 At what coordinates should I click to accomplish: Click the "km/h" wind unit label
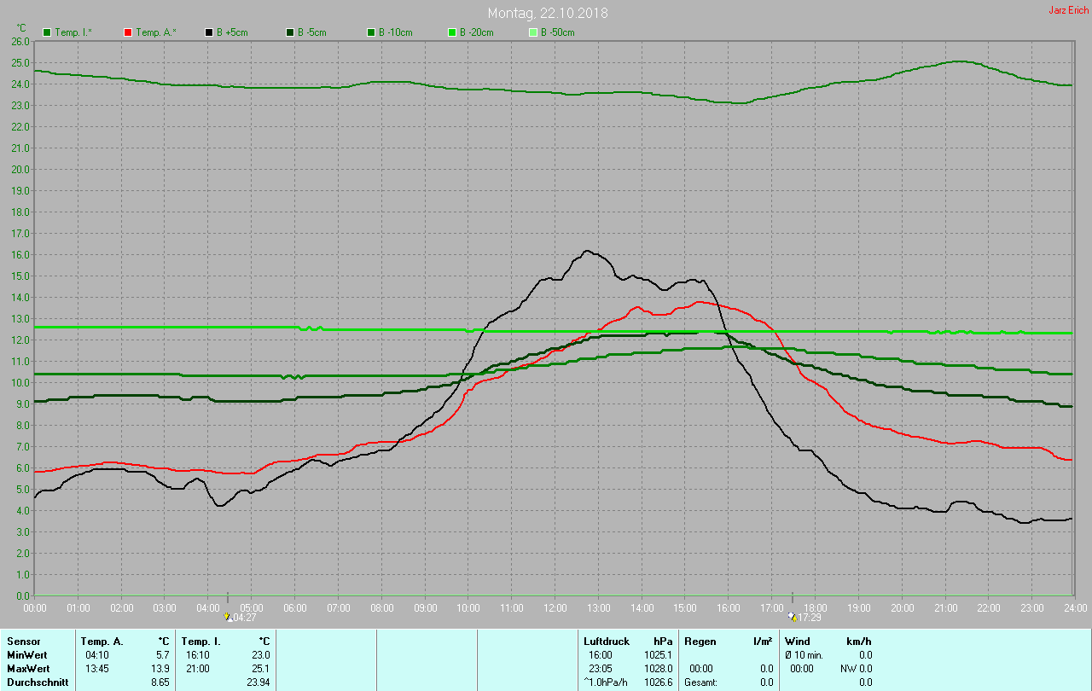click(859, 641)
